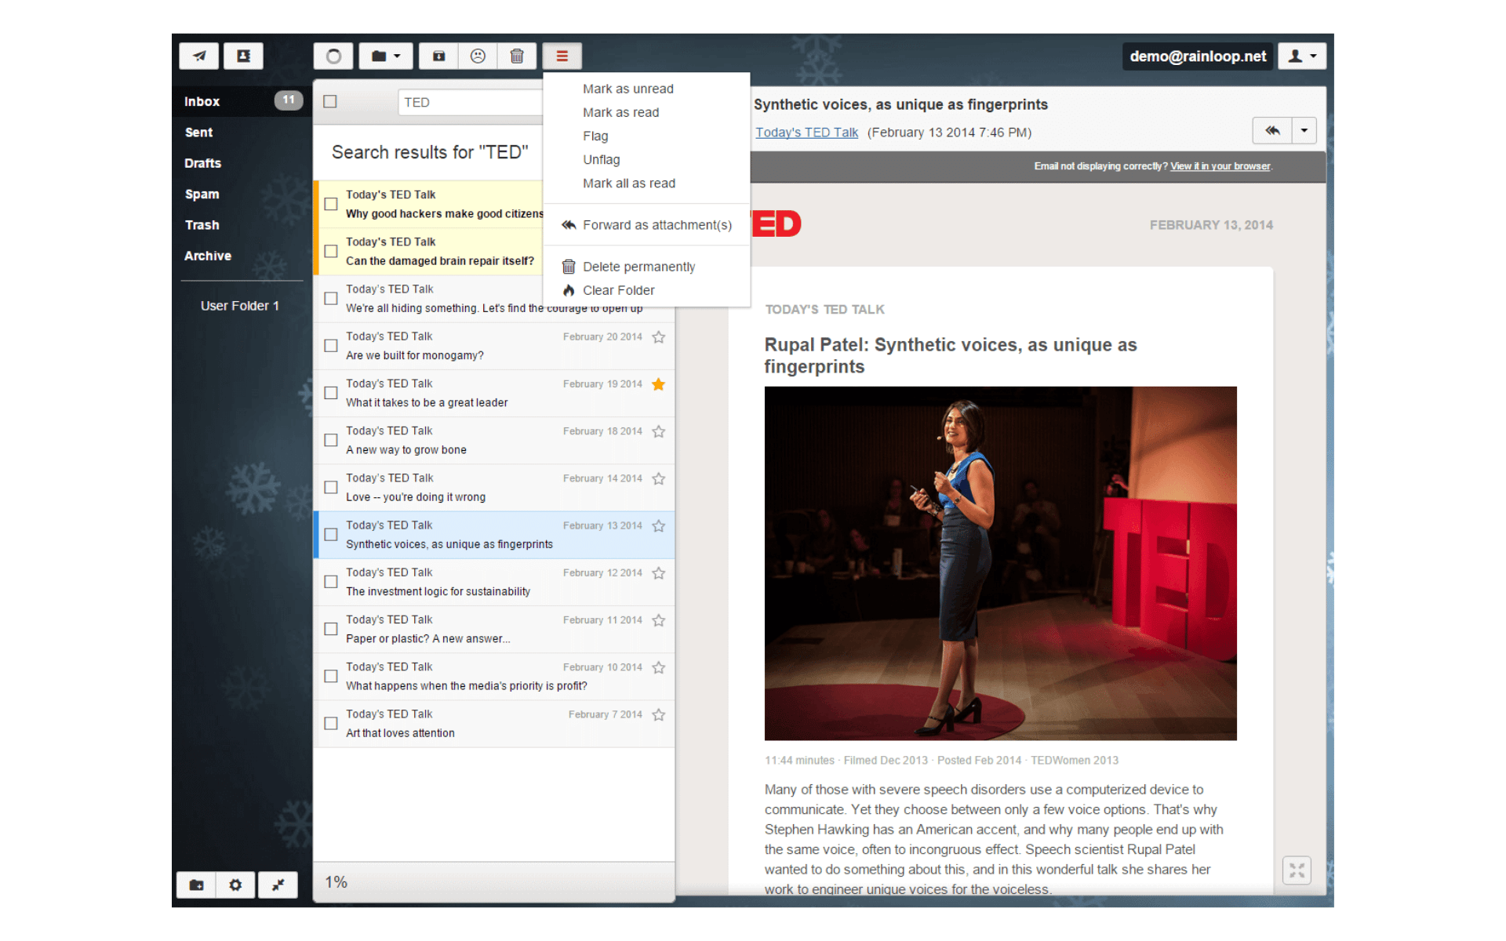Choose Mark as read from menu
Viewport: 1506px width, 941px height.
(x=621, y=112)
